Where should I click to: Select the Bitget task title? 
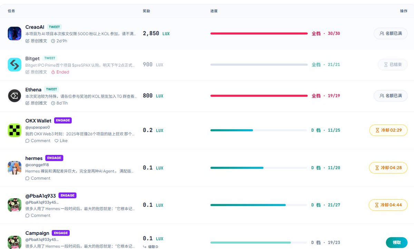32,58
